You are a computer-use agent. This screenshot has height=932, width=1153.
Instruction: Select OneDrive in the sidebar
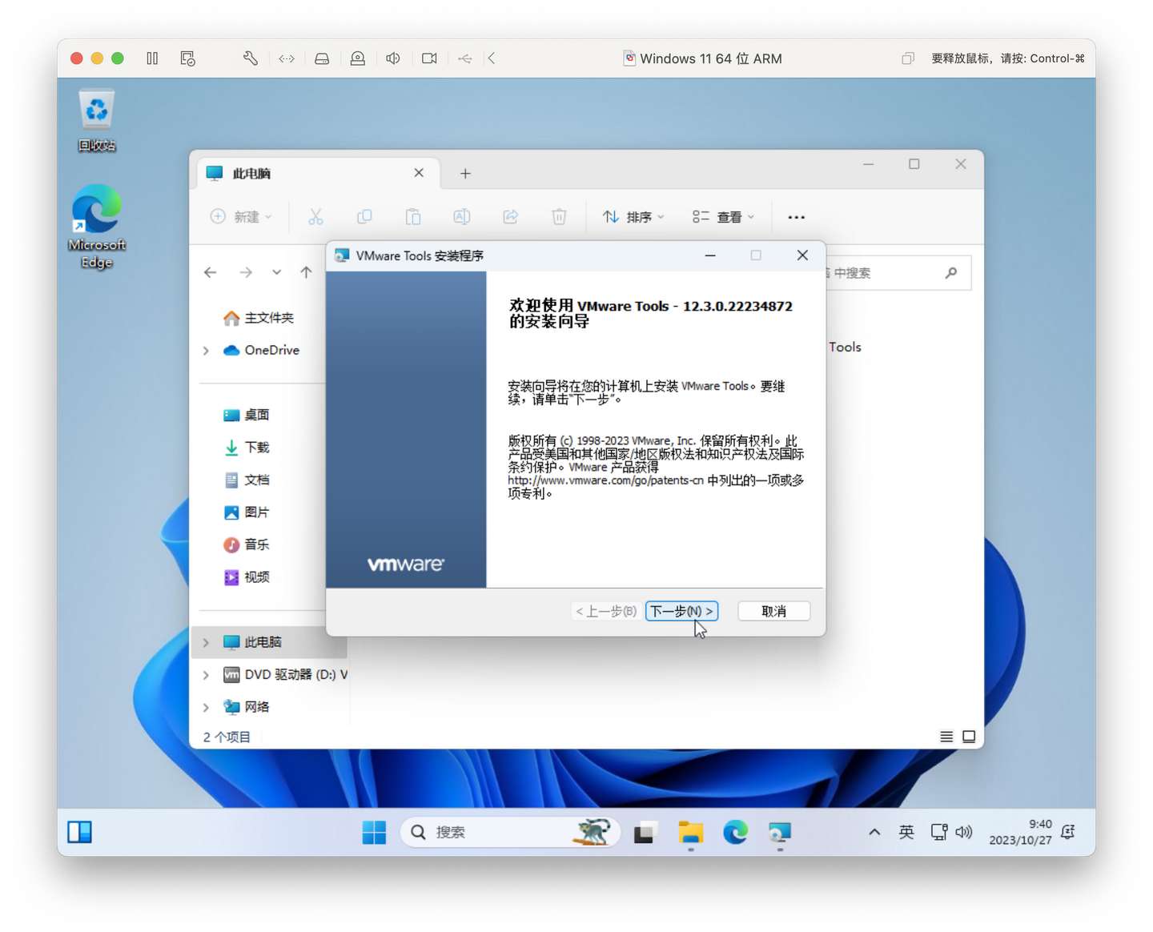(262, 350)
